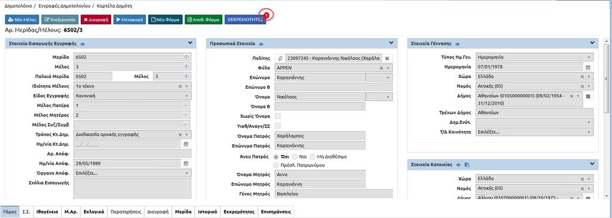
Task: Clear the residence Χώρα selection
Action: (x=583, y=179)
